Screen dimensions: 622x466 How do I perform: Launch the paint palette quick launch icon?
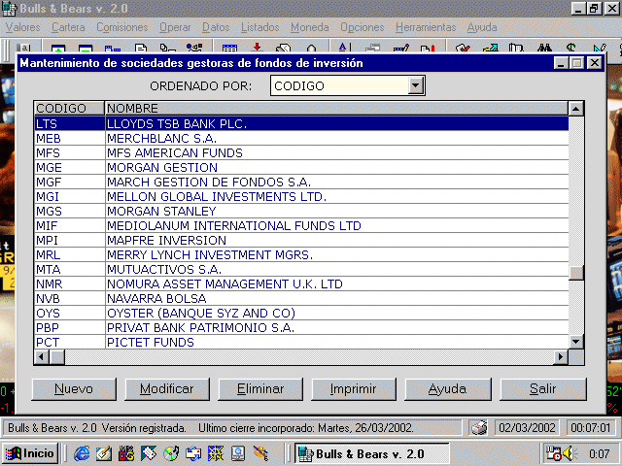260,453
